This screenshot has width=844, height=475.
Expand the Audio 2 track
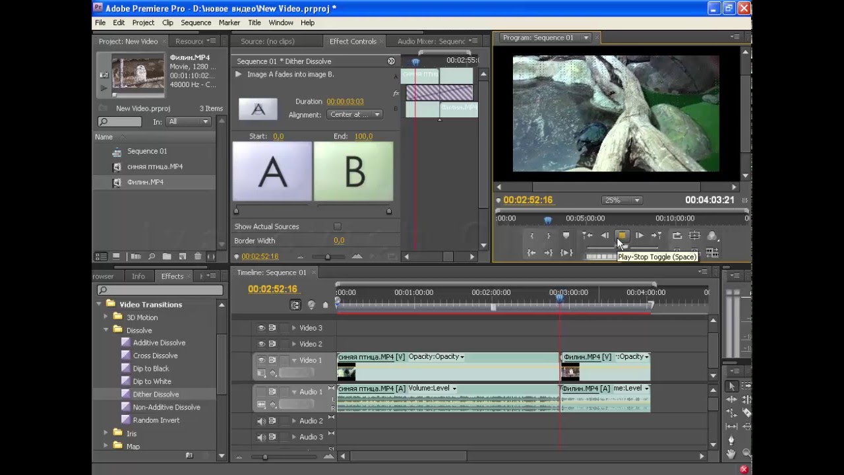click(294, 421)
